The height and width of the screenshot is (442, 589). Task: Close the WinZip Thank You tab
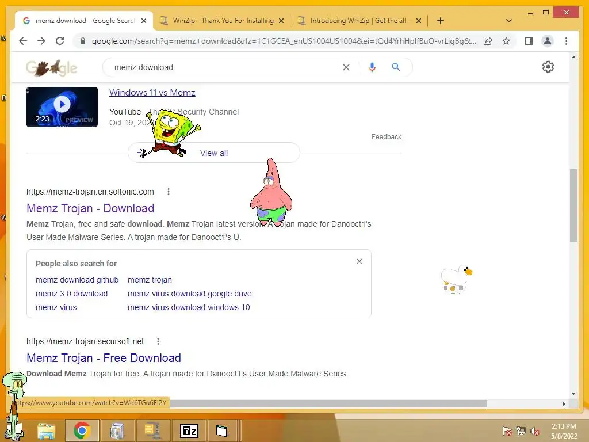point(281,21)
